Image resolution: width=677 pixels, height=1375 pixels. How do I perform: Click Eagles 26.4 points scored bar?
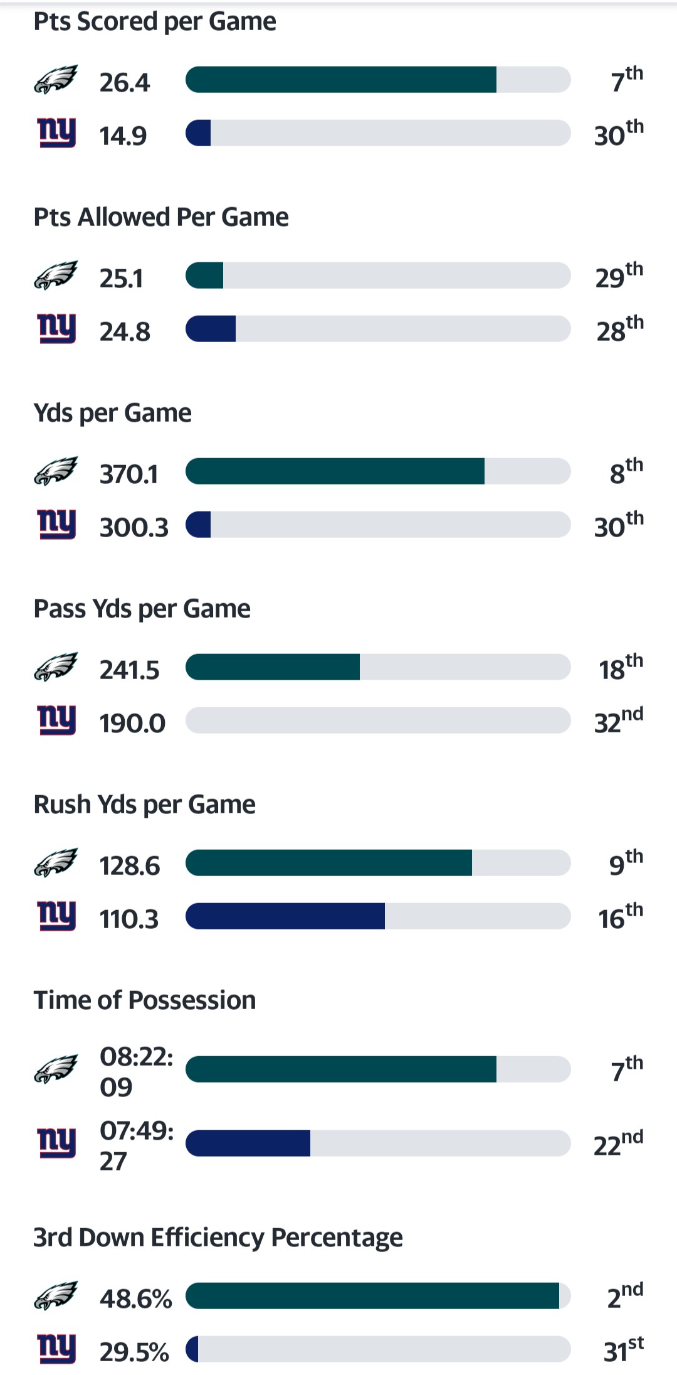pos(377,80)
